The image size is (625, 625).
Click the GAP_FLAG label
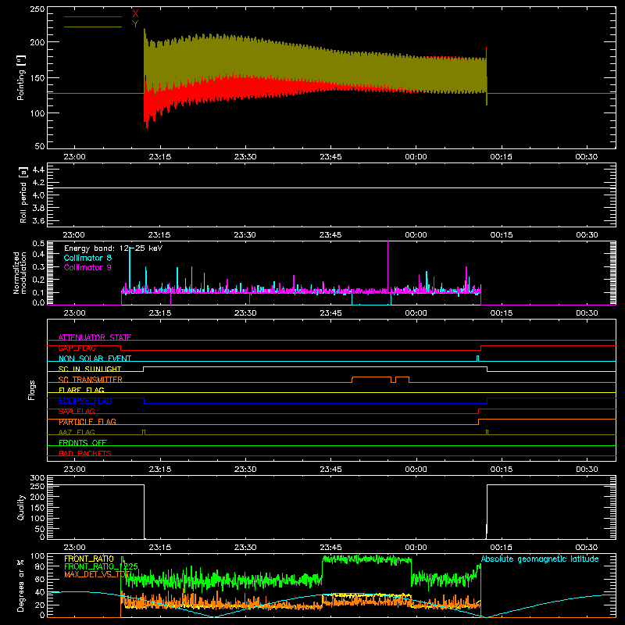tap(77, 348)
